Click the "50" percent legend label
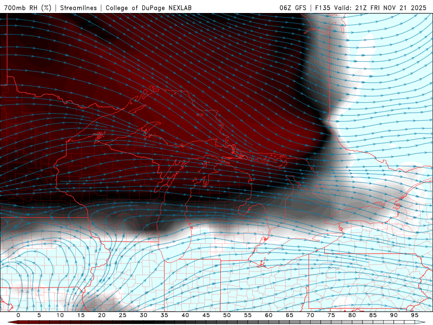 tap(227, 315)
